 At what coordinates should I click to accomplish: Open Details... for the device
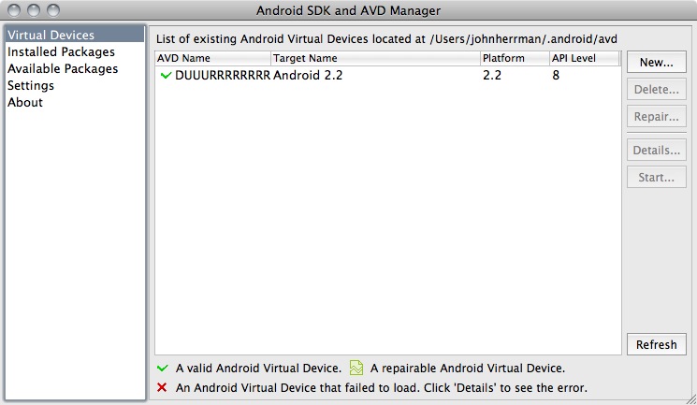point(656,150)
